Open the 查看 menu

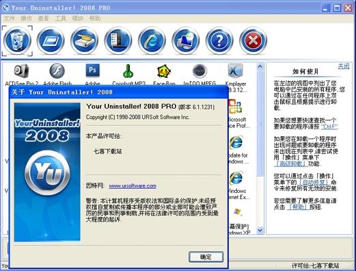(43, 18)
